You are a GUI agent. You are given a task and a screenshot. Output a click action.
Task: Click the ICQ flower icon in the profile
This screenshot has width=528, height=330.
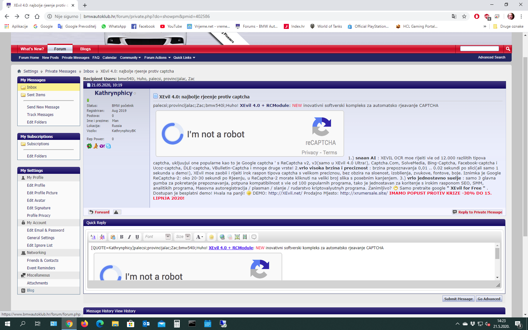[90, 146]
